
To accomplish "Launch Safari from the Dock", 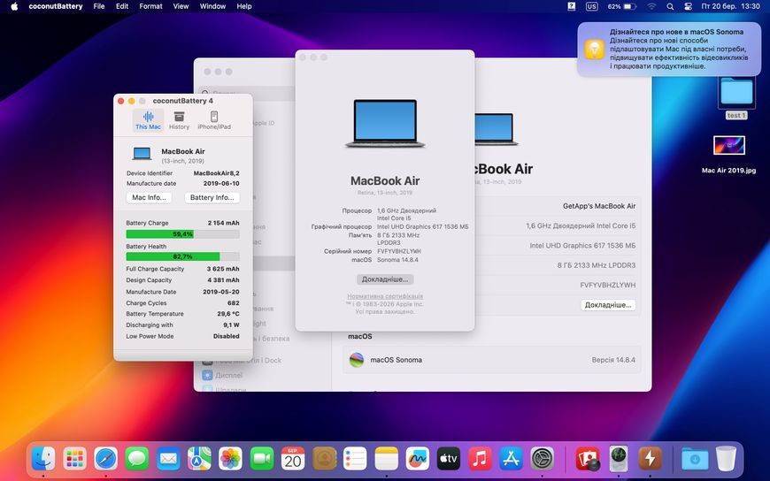I will coord(106,458).
